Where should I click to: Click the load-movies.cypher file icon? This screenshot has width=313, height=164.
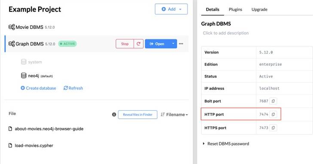(10, 146)
